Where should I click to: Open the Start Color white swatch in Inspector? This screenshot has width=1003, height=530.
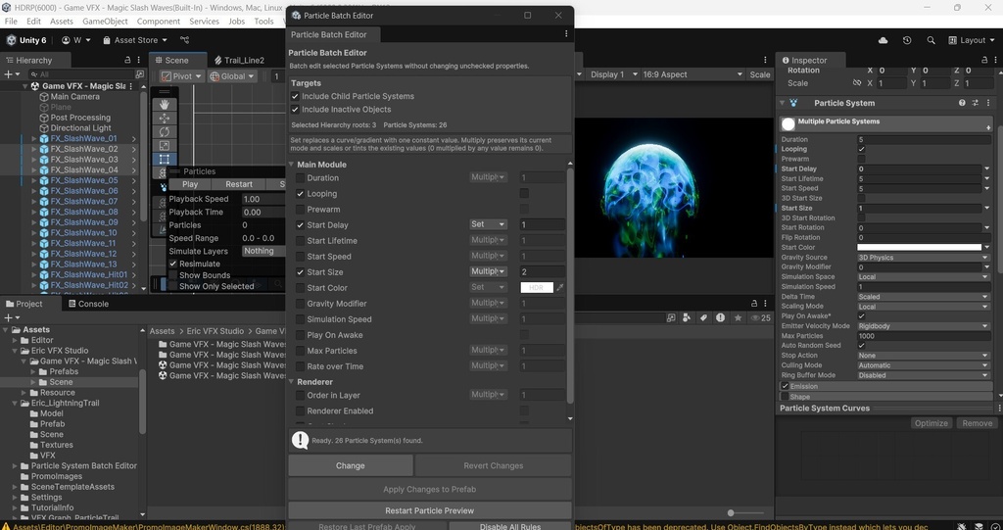tap(919, 247)
